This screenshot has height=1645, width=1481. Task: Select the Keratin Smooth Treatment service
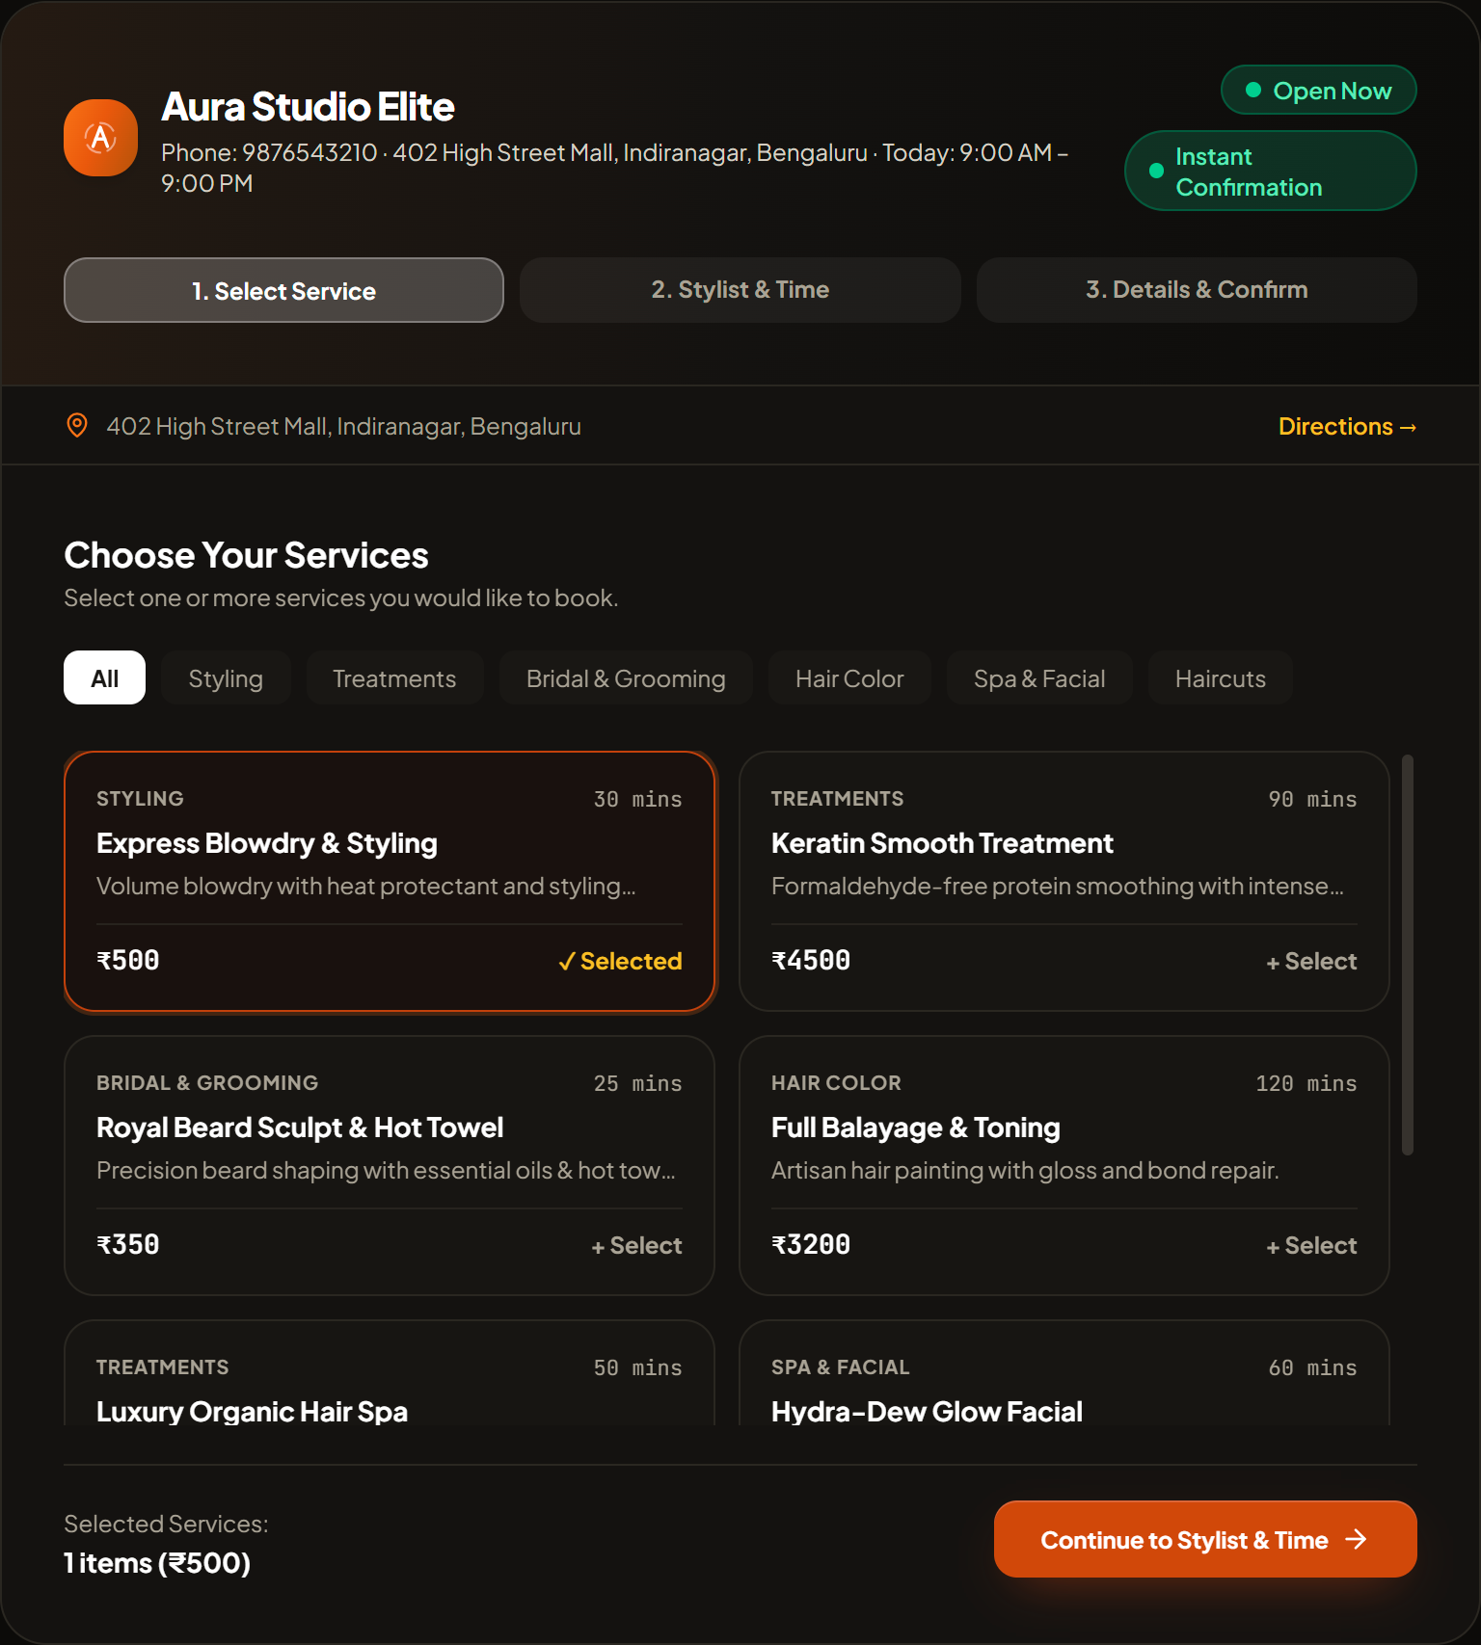[x=1311, y=961]
